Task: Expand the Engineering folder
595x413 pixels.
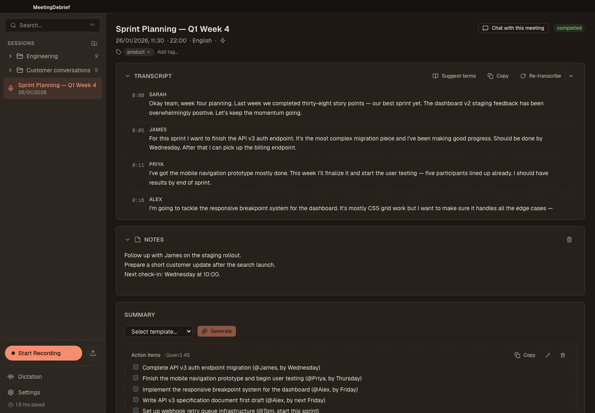Action: (10, 56)
